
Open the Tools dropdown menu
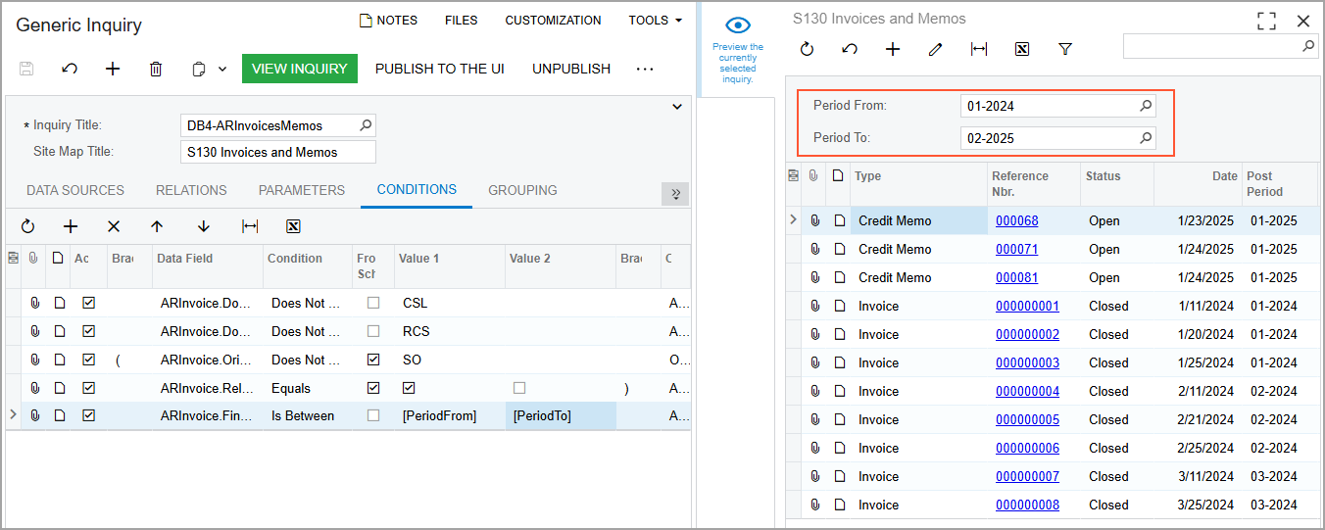tap(655, 20)
